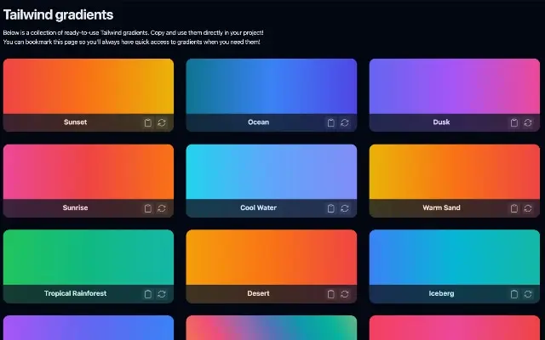Viewport: 545px width, 340px height.
Task: Rotate direction of the Ocean gradient
Action: tap(345, 122)
